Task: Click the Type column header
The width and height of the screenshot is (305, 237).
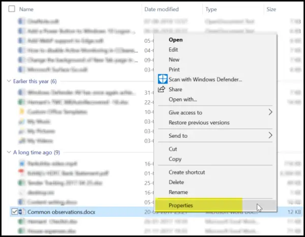Action: tap(211, 9)
